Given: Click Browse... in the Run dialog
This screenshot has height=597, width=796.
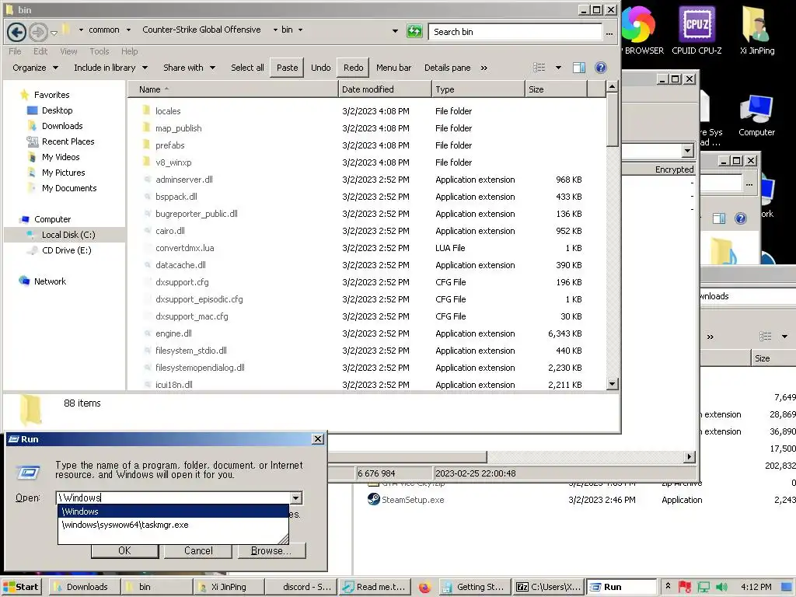Looking at the screenshot, I should [271, 551].
